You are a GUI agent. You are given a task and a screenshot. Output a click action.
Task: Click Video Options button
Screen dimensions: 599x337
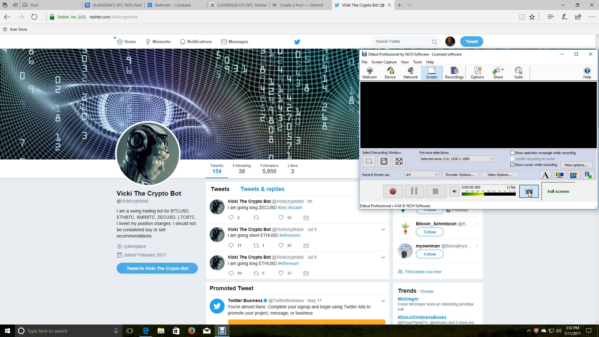click(x=499, y=175)
